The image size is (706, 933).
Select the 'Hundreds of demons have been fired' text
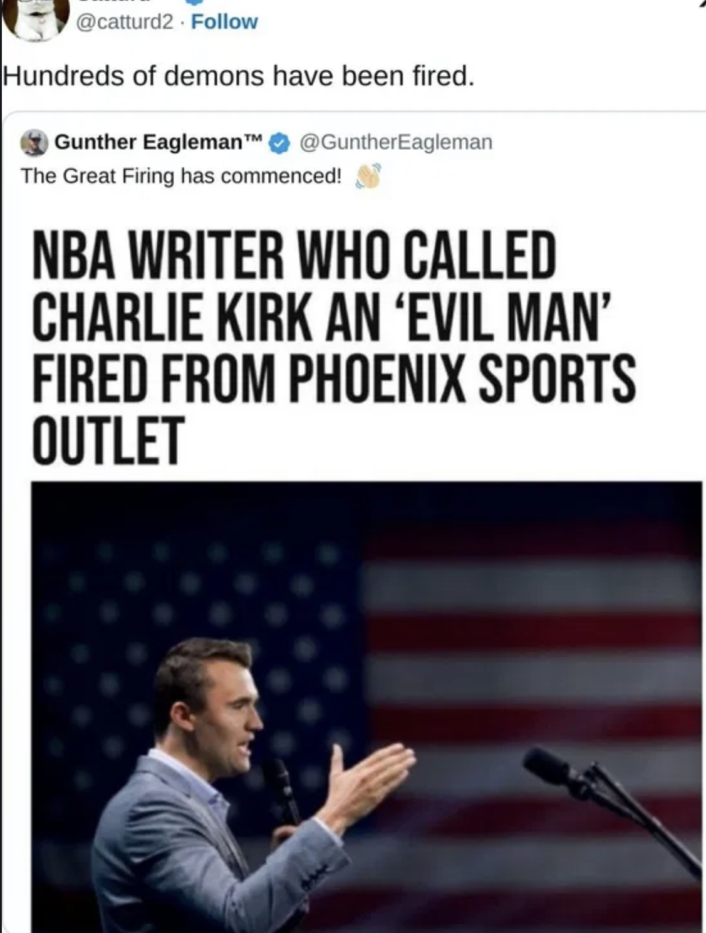(x=239, y=76)
